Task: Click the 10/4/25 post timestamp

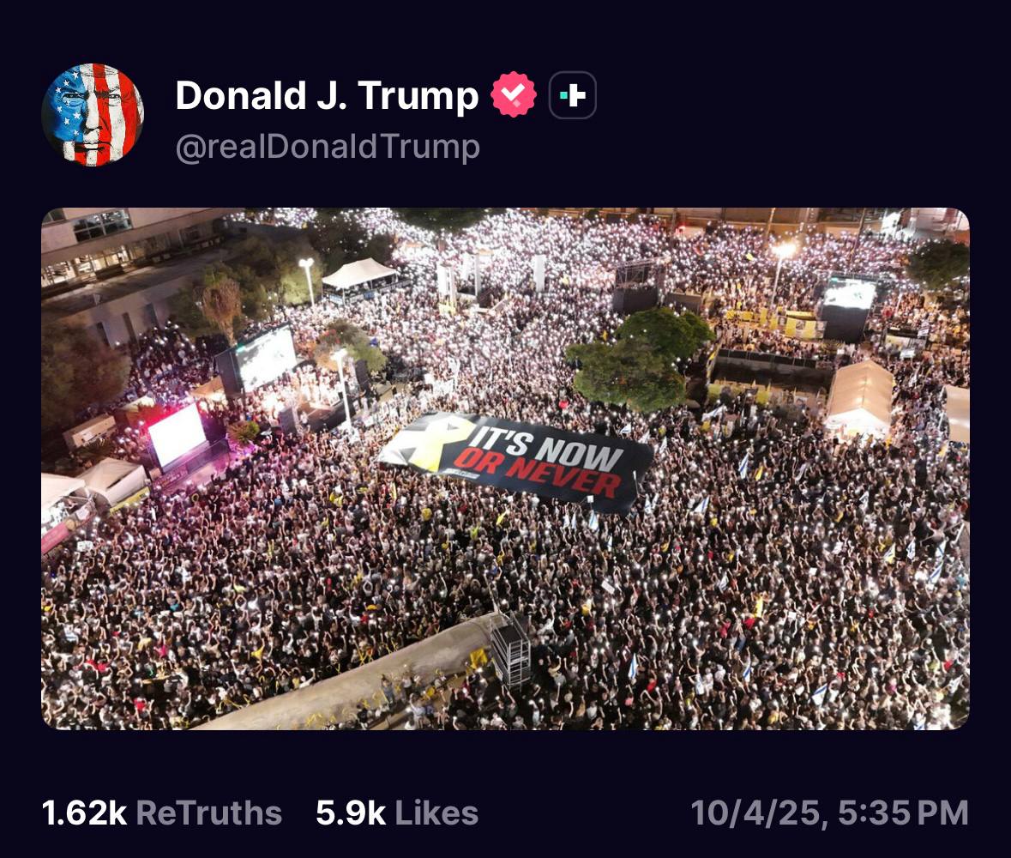Action: click(x=830, y=813)
